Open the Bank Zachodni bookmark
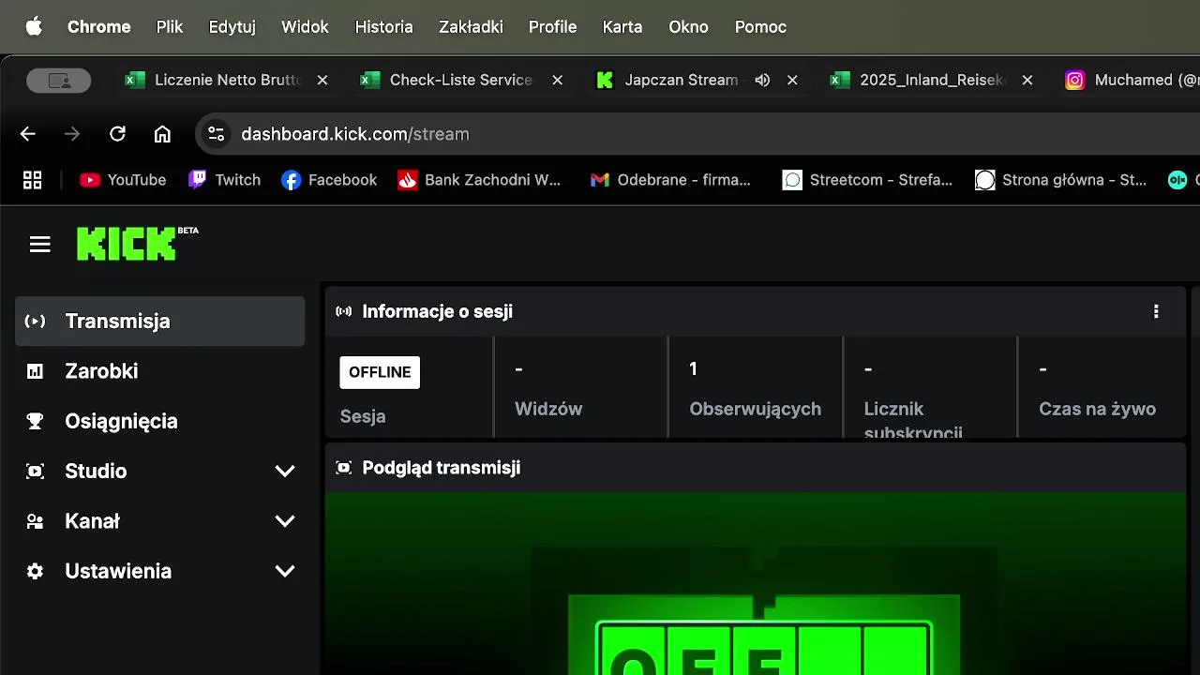The image size is (1200, 675). point(479,180)
